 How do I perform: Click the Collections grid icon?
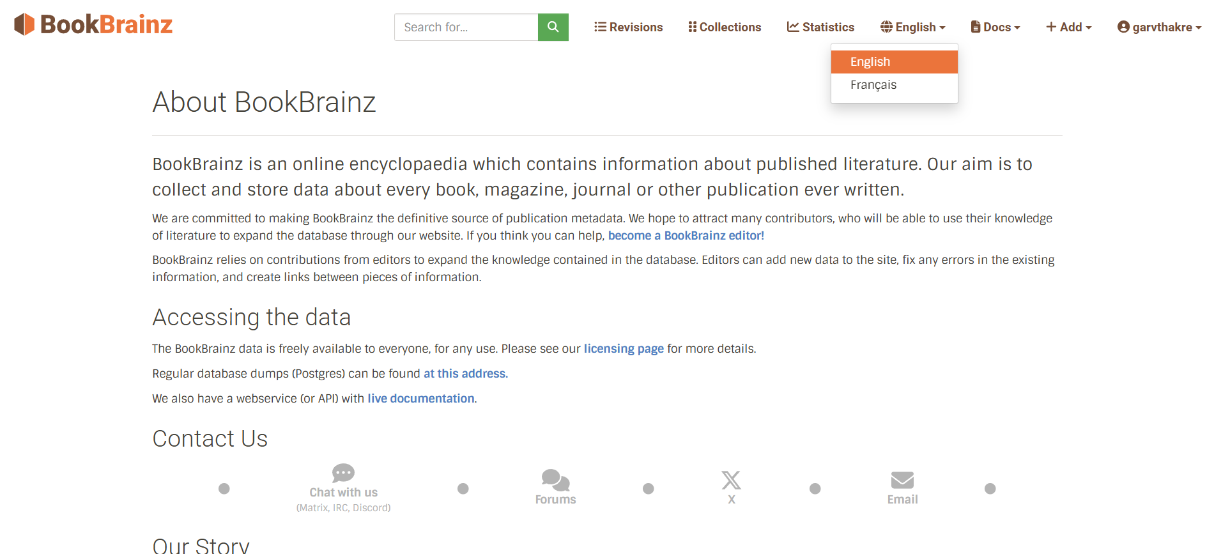click(692, 27)
